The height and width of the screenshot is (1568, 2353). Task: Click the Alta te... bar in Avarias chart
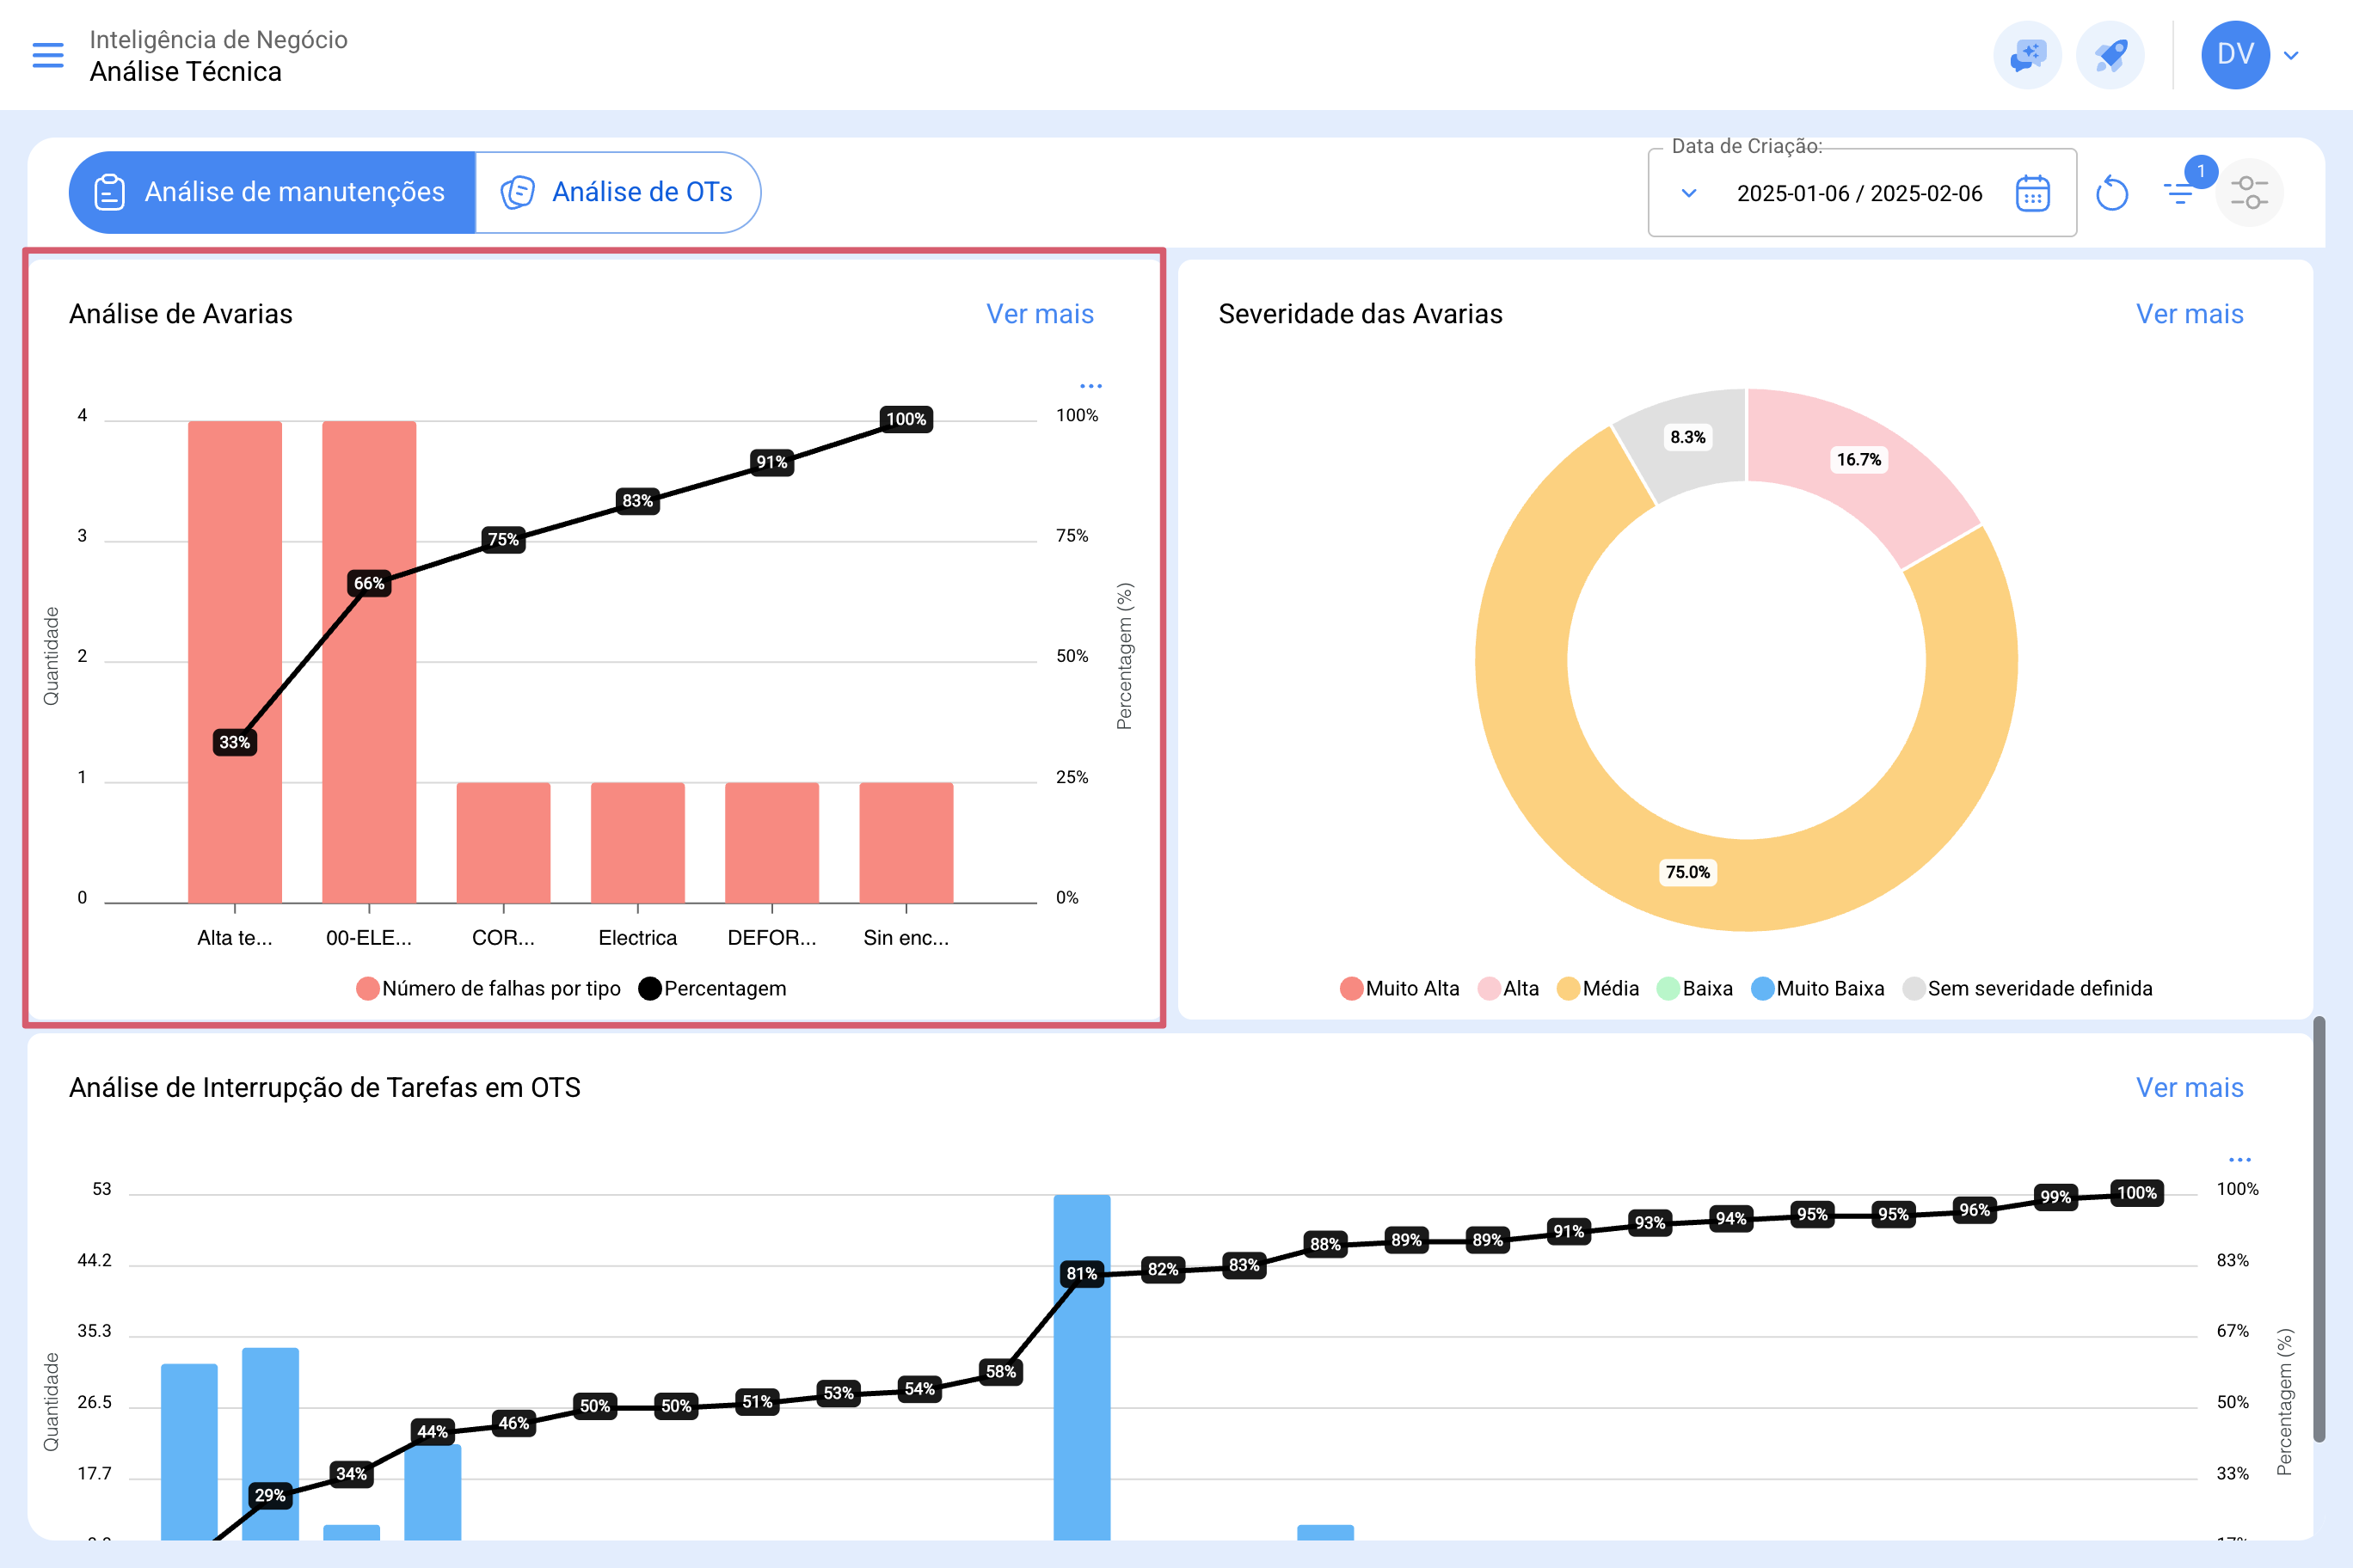pos(235,662)
